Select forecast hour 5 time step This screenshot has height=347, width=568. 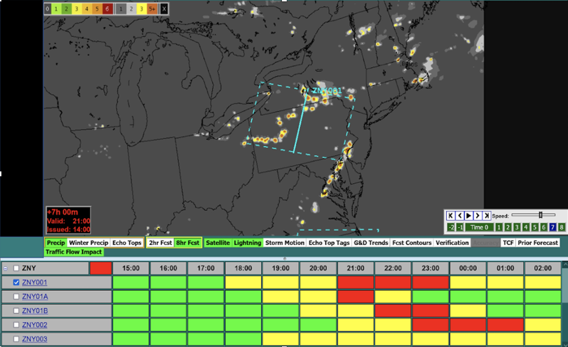534,227
